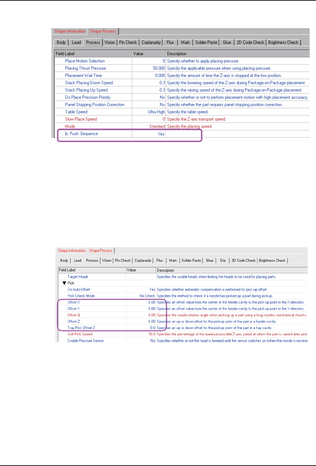The width and height of the screenshot is (316, 466).
Task: Click the Standard mode value
Action: coord(157,126)
